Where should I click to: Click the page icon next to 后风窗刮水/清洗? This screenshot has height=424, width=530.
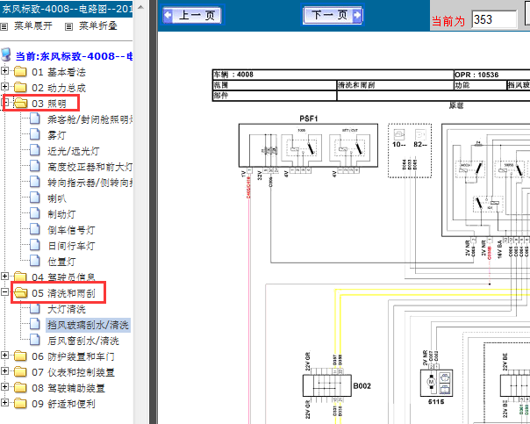(x=35, y=340)
